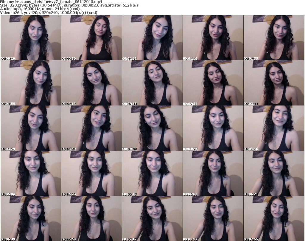Click the Audio mp3 info line
The width and height of the screenshot is (305, 241).
(x=40, y=9)
